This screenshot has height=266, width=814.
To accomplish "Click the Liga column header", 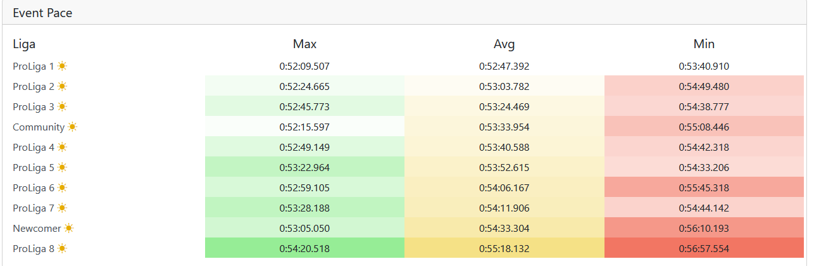I will (24, 44).
